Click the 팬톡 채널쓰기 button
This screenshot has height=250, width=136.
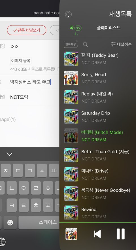pyautogui.click(x=27, y=30)
